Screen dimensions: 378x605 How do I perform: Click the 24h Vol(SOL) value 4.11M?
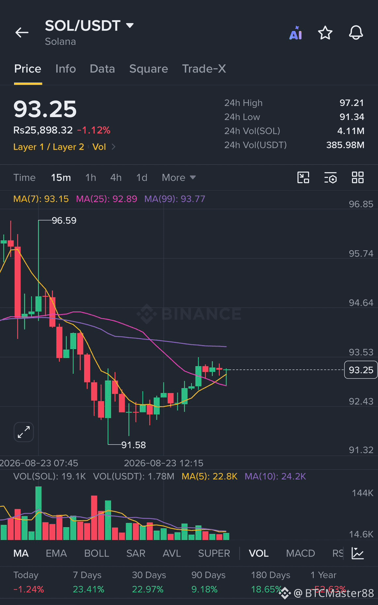coord(351,131)
